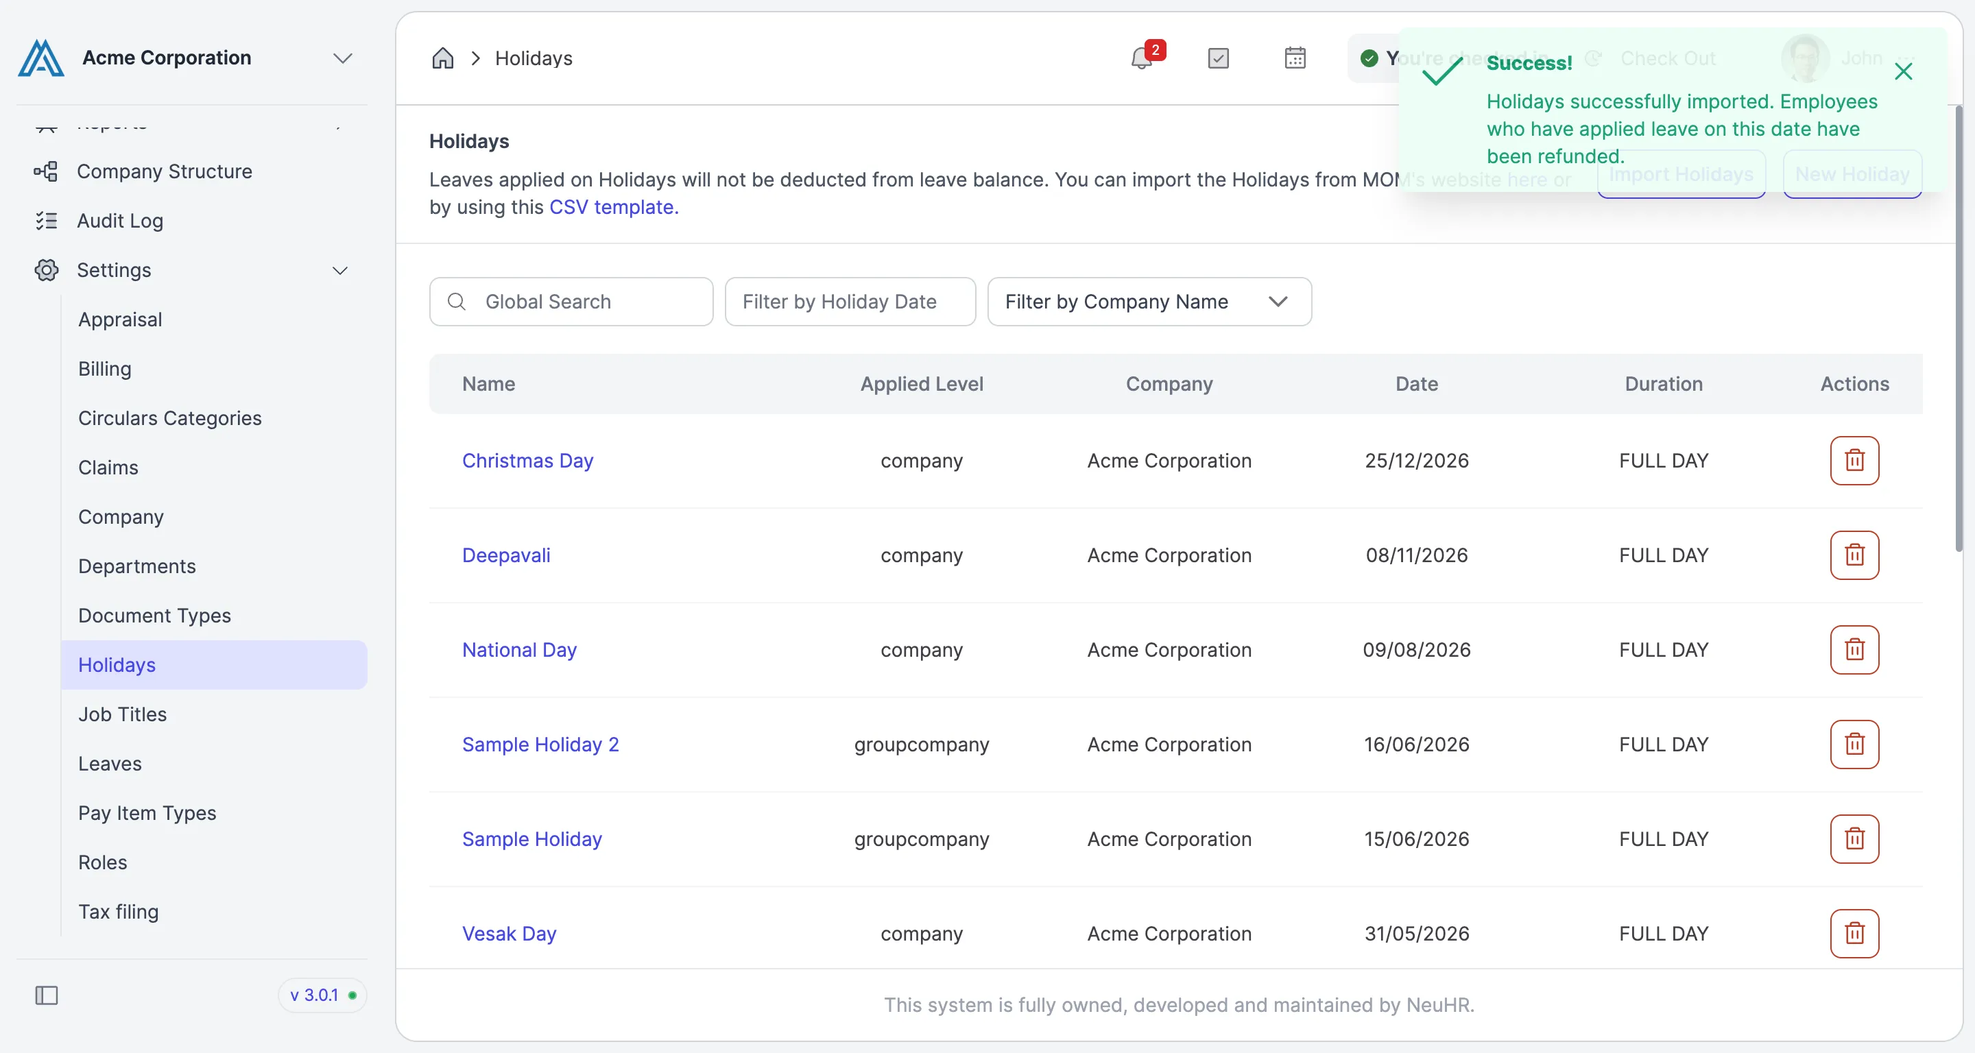This screenshot has height=1053, width=1975.
Task: Toggle sidebar collapse icon
Action: (46, 995)
